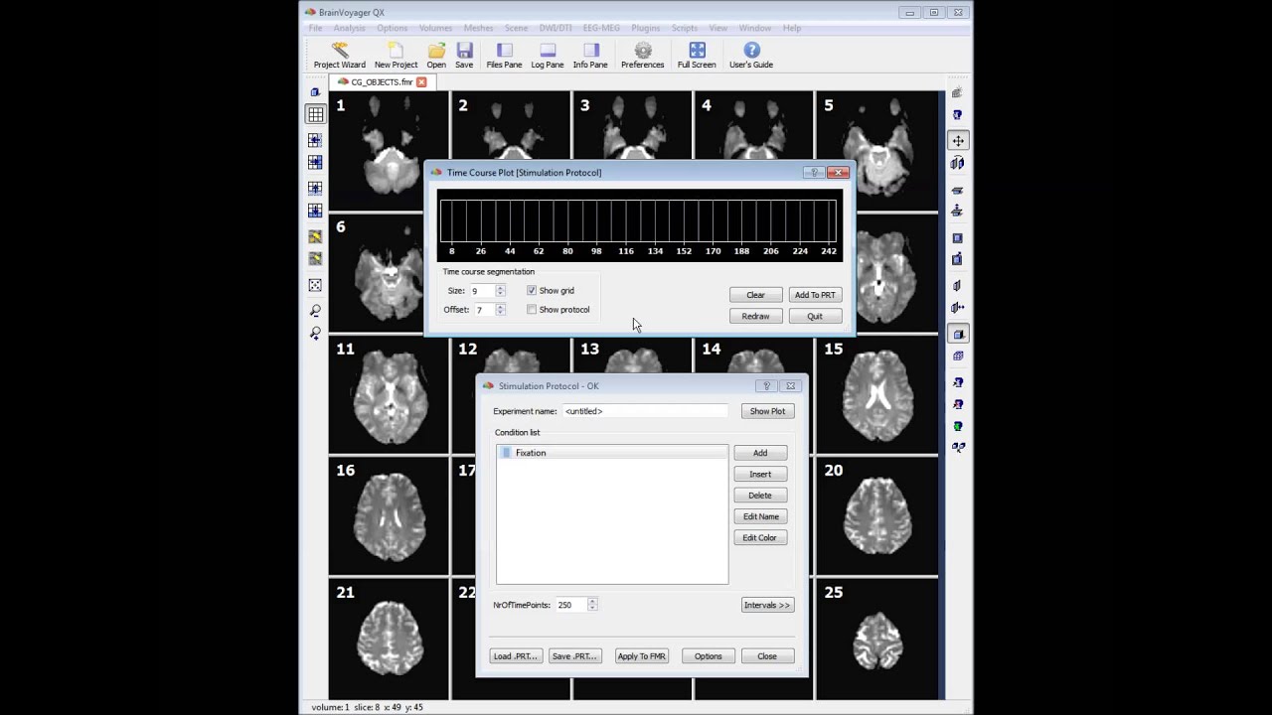Click the upper yellow-marked icon in left sidebar
Image resolution: width=1272 pixels, height=715 pixels.
[x=315, y=237]
